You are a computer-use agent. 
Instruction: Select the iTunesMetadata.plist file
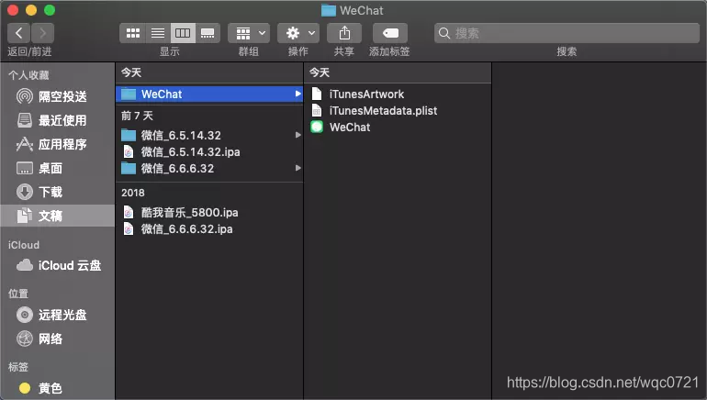398,111
